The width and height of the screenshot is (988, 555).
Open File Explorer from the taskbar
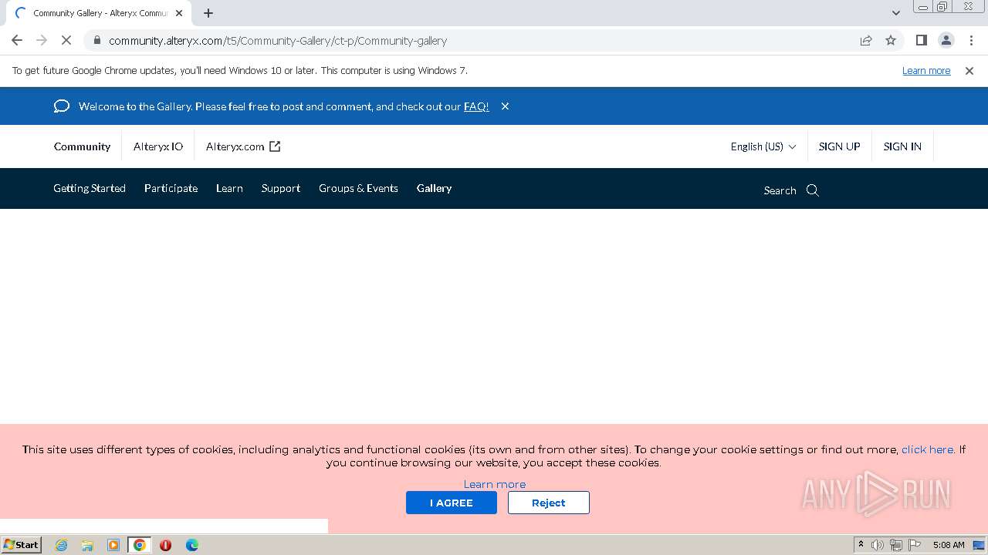click(87, 545)
